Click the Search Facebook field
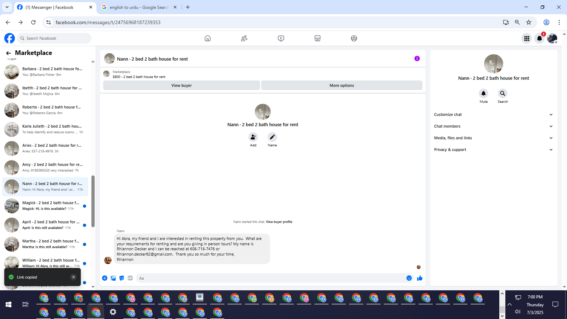567x319 pixels. coord(54,38)
